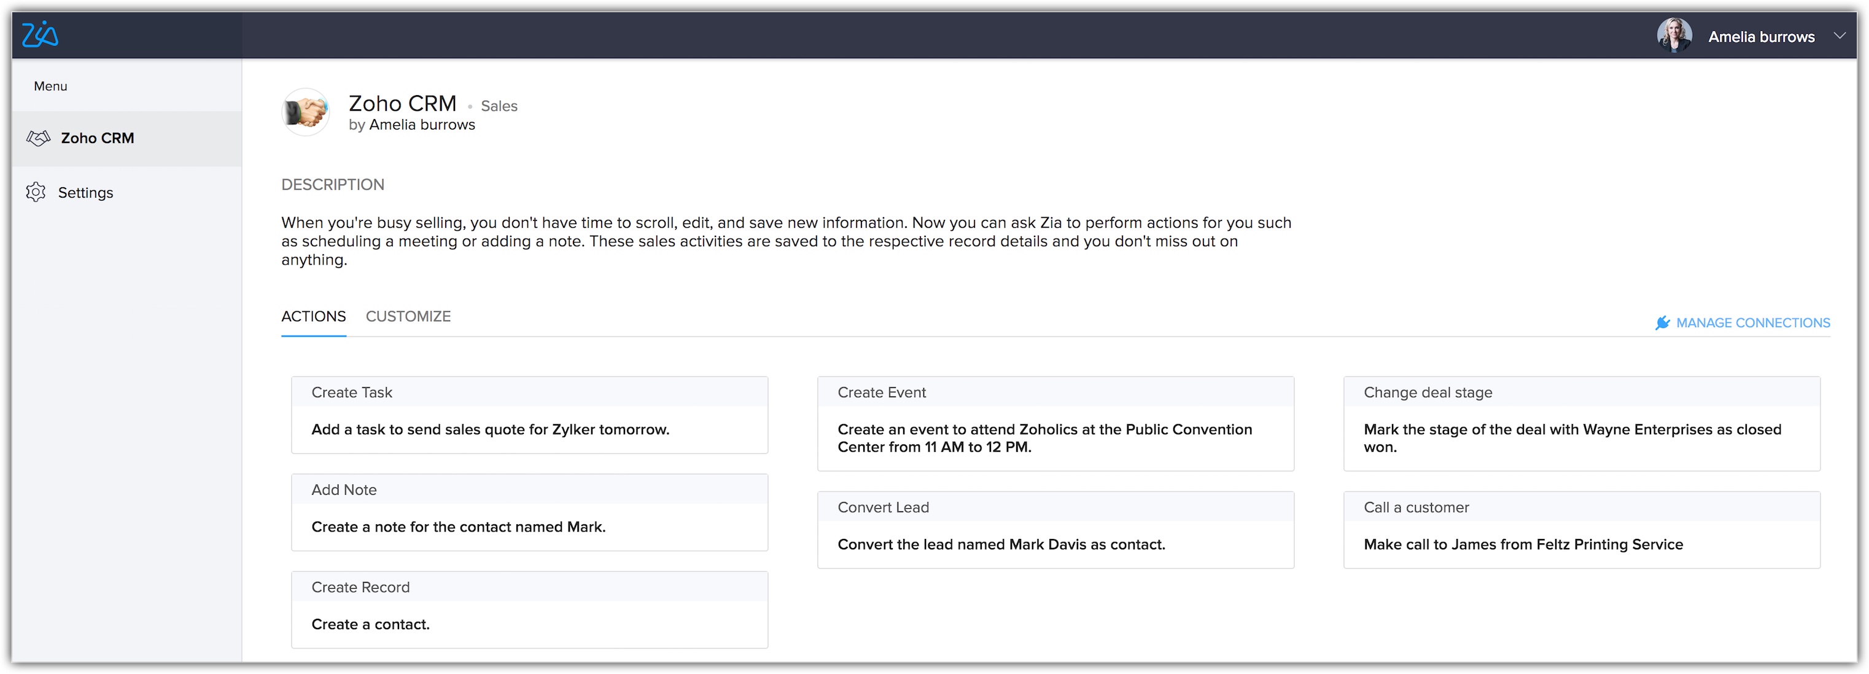Image resolution: width=1869 pixels, height=674 pixels.
Task: Open the Call a customer card
Action: click(1581, 530)
